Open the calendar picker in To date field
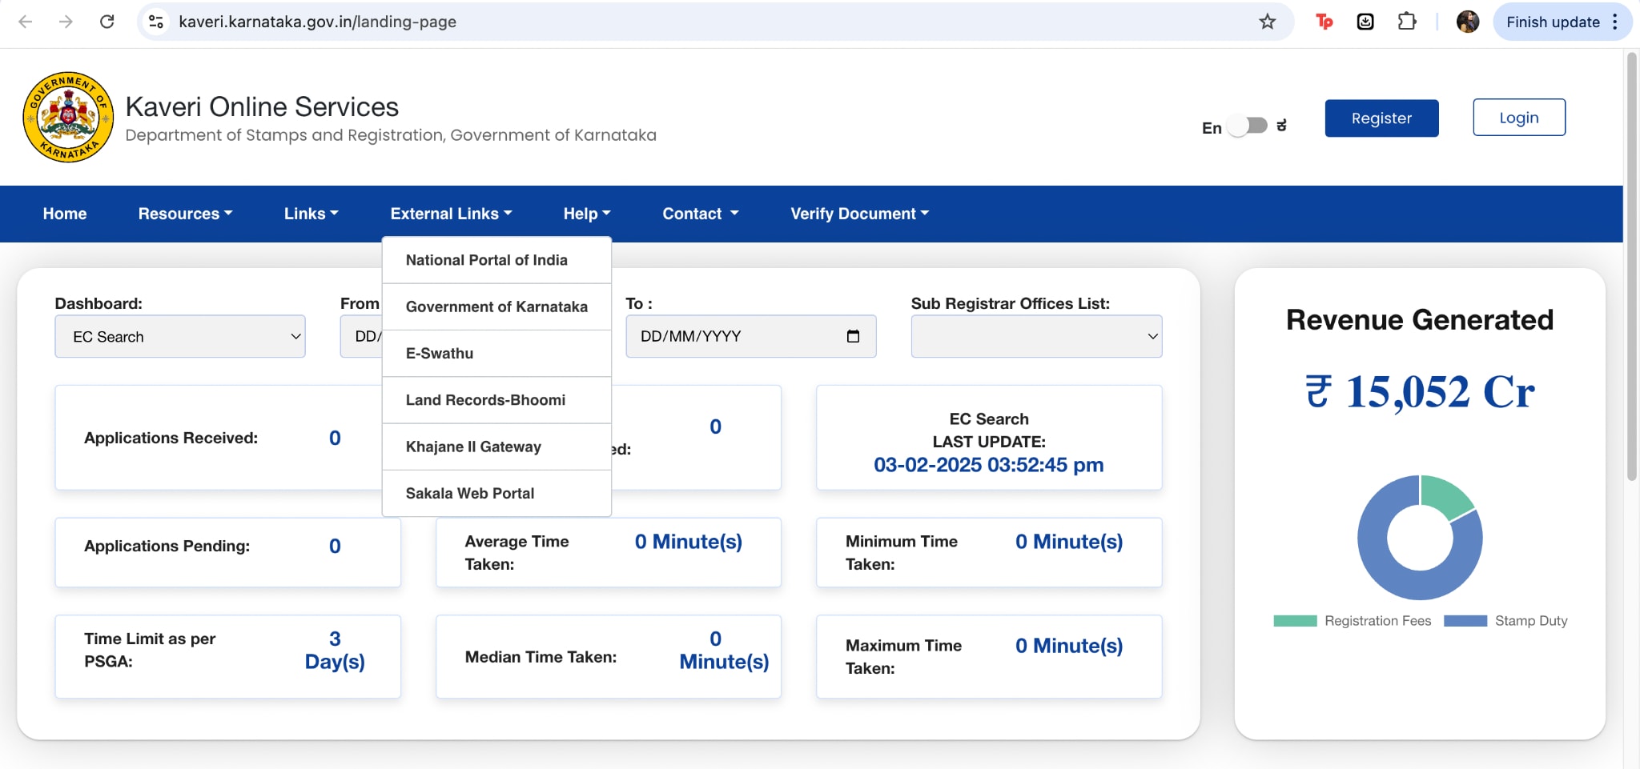 coord(853,336)
